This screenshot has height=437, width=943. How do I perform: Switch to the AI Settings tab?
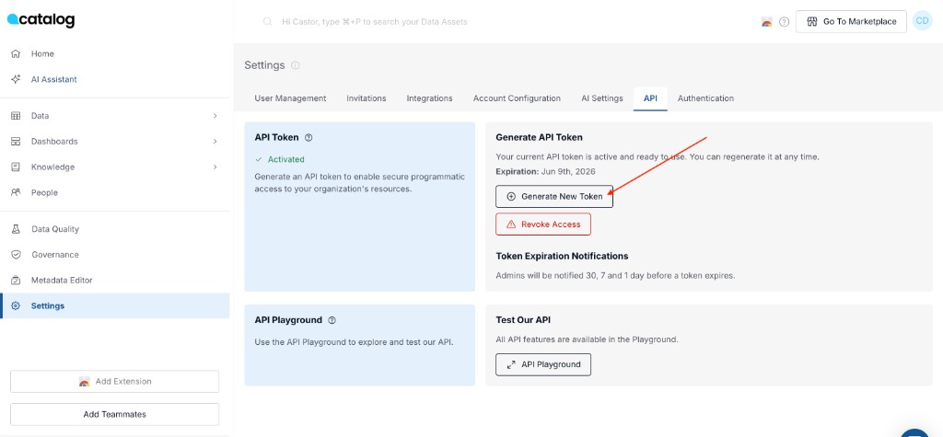602,98
